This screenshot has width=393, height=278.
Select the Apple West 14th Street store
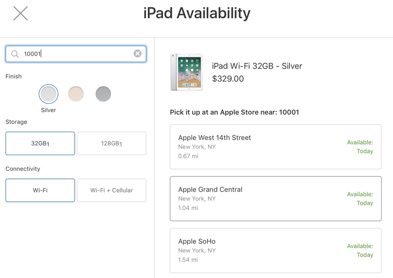pyautogui.click(x=276, y=147)
